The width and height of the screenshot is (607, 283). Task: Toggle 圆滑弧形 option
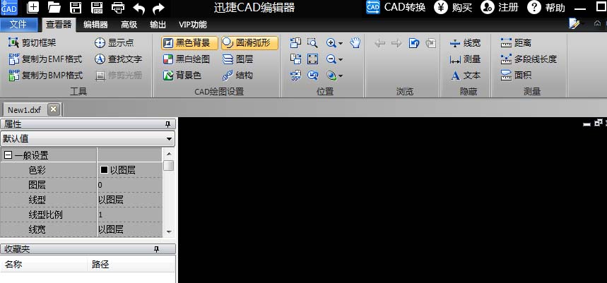click(249, 43)
